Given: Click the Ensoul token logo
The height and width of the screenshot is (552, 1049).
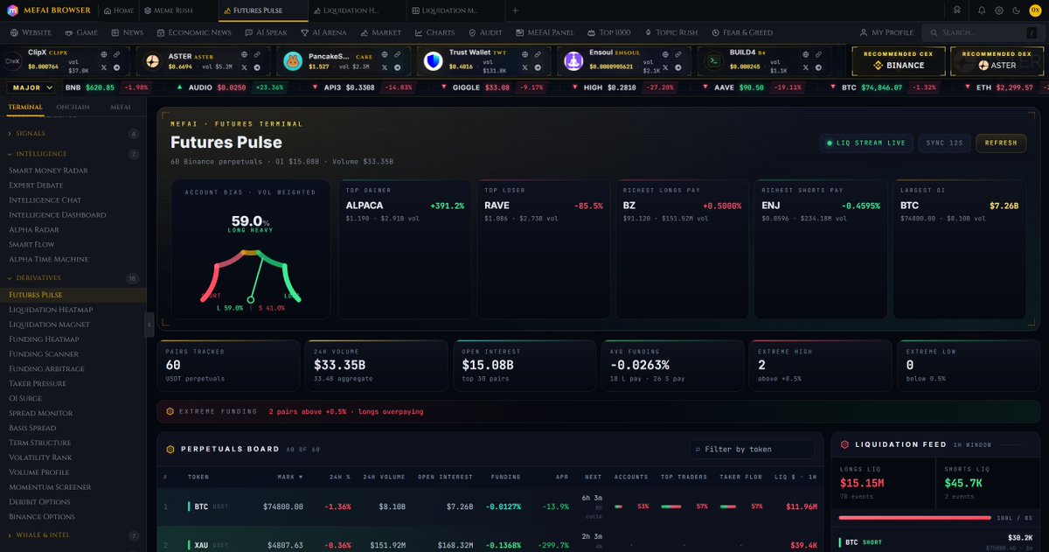Looking at the screenshot, I should pyautogui.click(x=573, y=61).
